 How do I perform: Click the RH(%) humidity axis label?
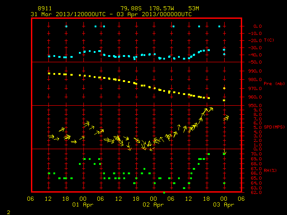click(270, 170)
